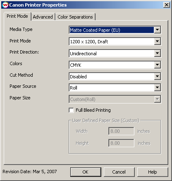Expand the Paper Source dropdown arrow

pyautogui.click(x=157, y=87)
